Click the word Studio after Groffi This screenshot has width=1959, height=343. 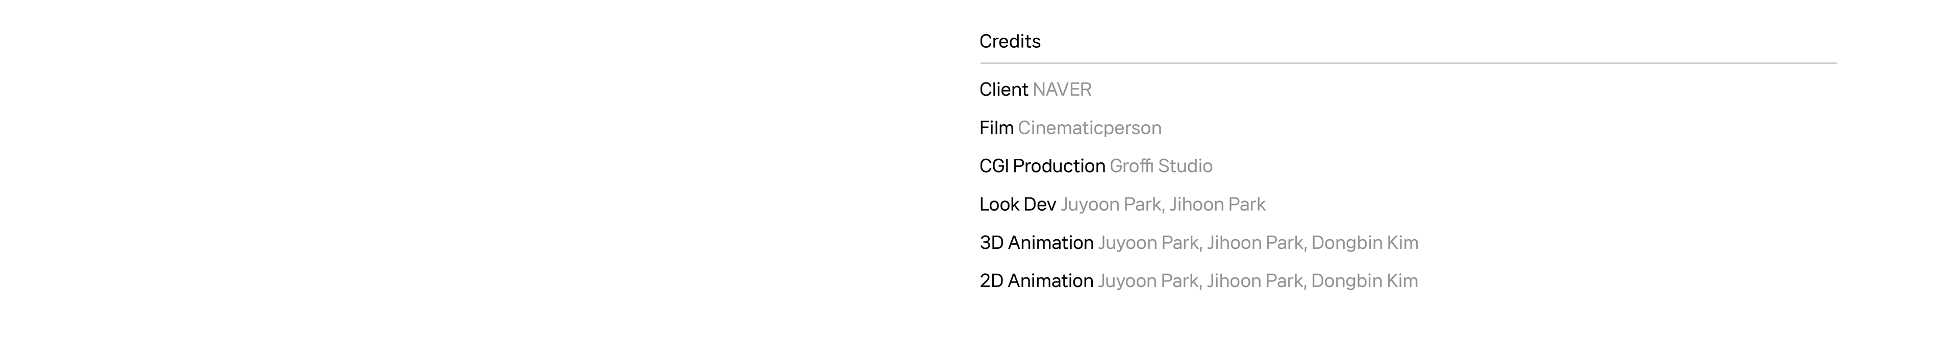(1185, 166)
